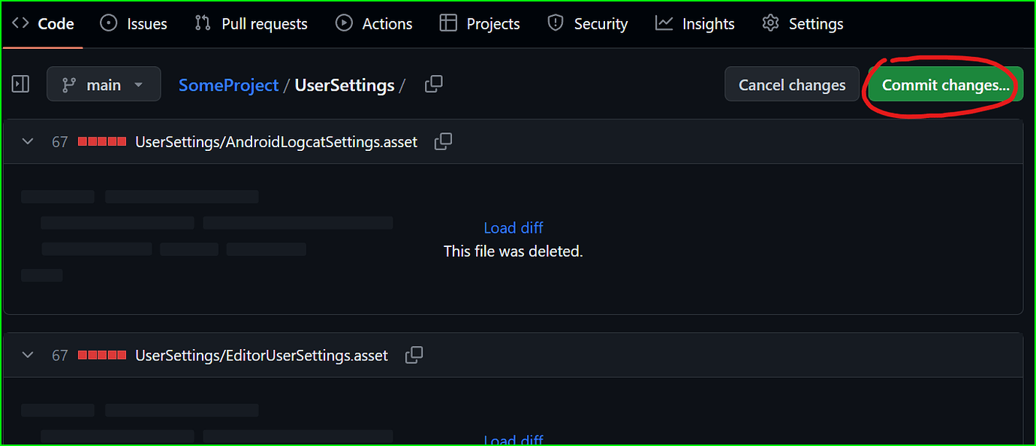Open the main branch selector dropdown
This screenshot has height=446, width=1036.
104,83
